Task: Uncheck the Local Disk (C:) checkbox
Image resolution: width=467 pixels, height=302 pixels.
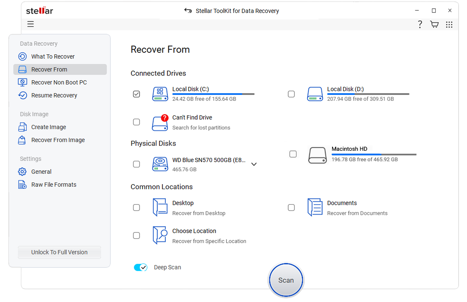Action: (x=137, y=94)
